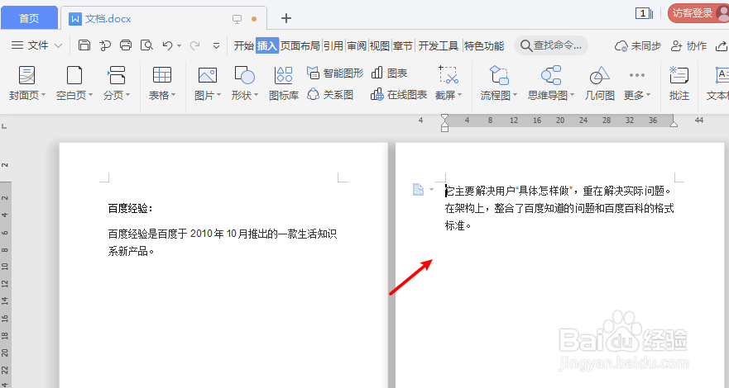The width and height of the screenshot is (729, 388).
Task: Click the 协作 collaboration button
Action: point(688,45)
